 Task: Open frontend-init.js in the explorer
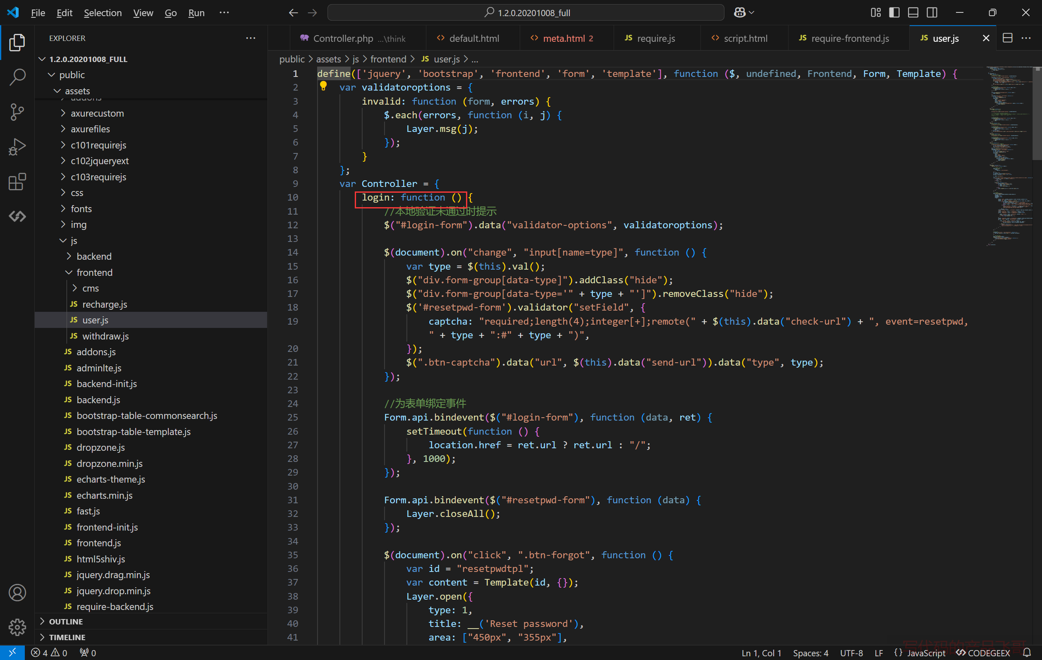pos(151,527)
